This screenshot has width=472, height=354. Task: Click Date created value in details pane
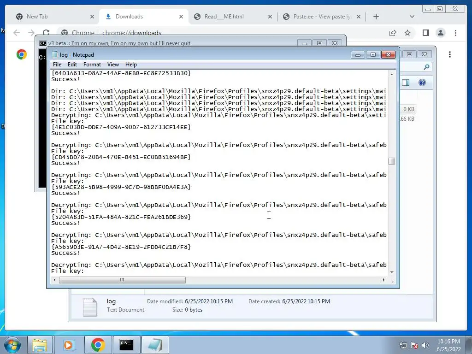[306, 301]
